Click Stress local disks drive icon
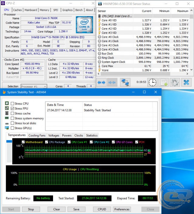 (7, 123)
